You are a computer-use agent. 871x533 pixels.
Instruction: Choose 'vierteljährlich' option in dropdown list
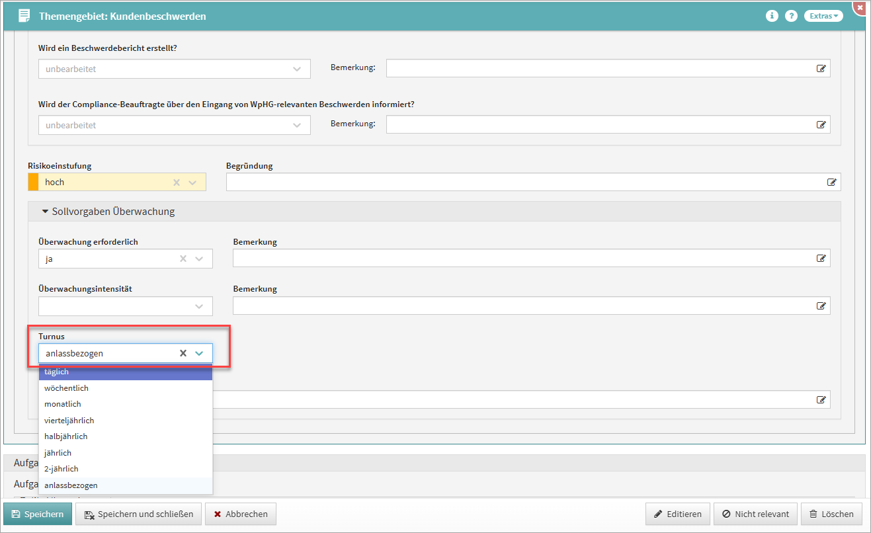[x=69, y=421]
